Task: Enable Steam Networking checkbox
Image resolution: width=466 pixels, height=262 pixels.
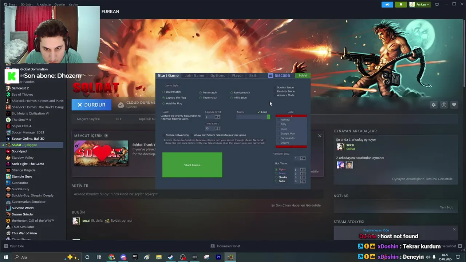Action: [x=164, y=135]
